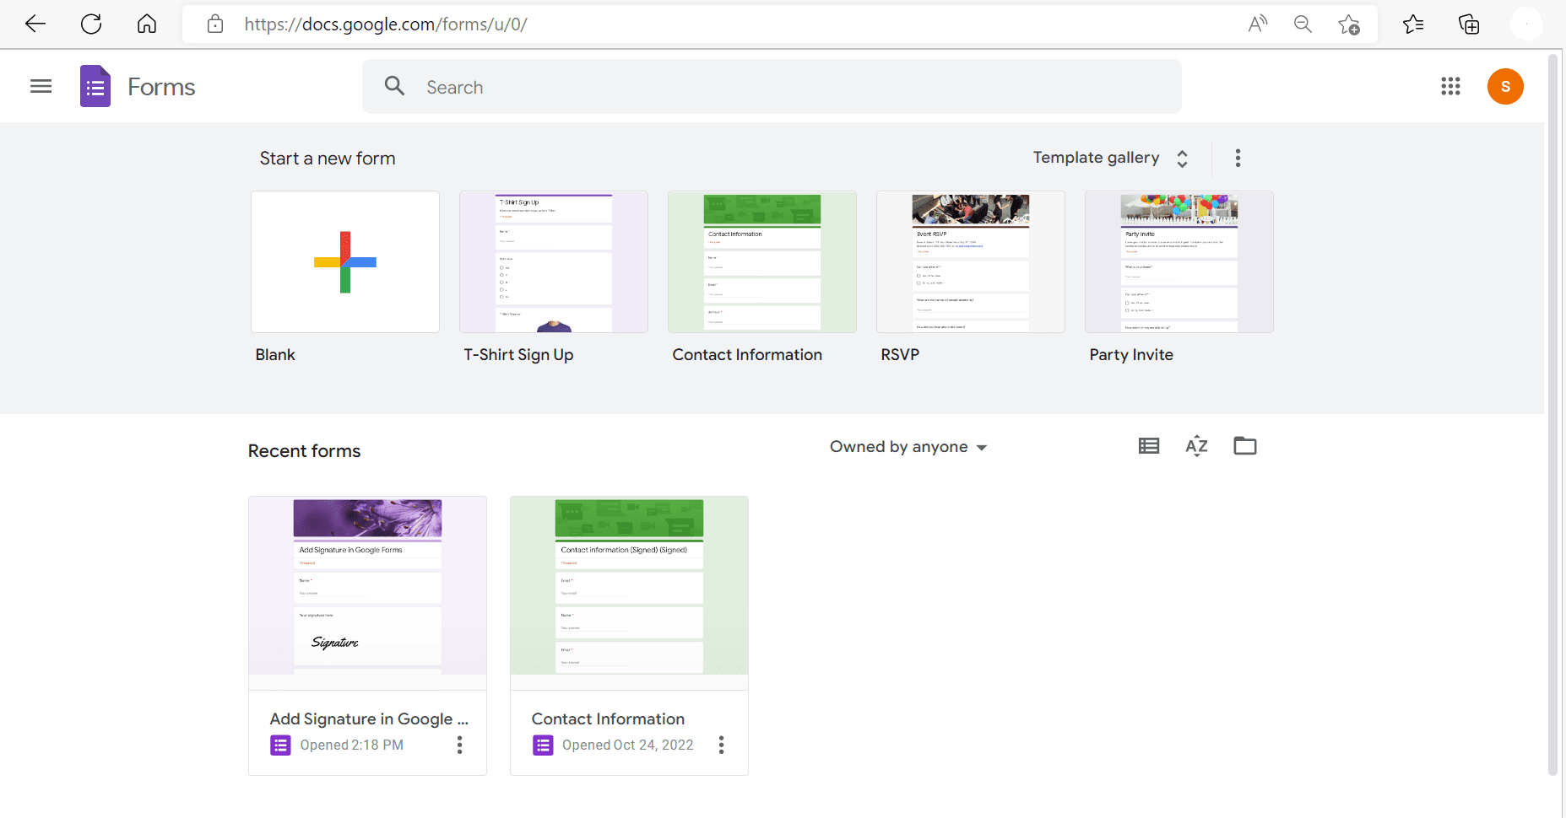1566x818 pixels.
Task: Switch to list view icon
Action: [x=1149, y=446]
